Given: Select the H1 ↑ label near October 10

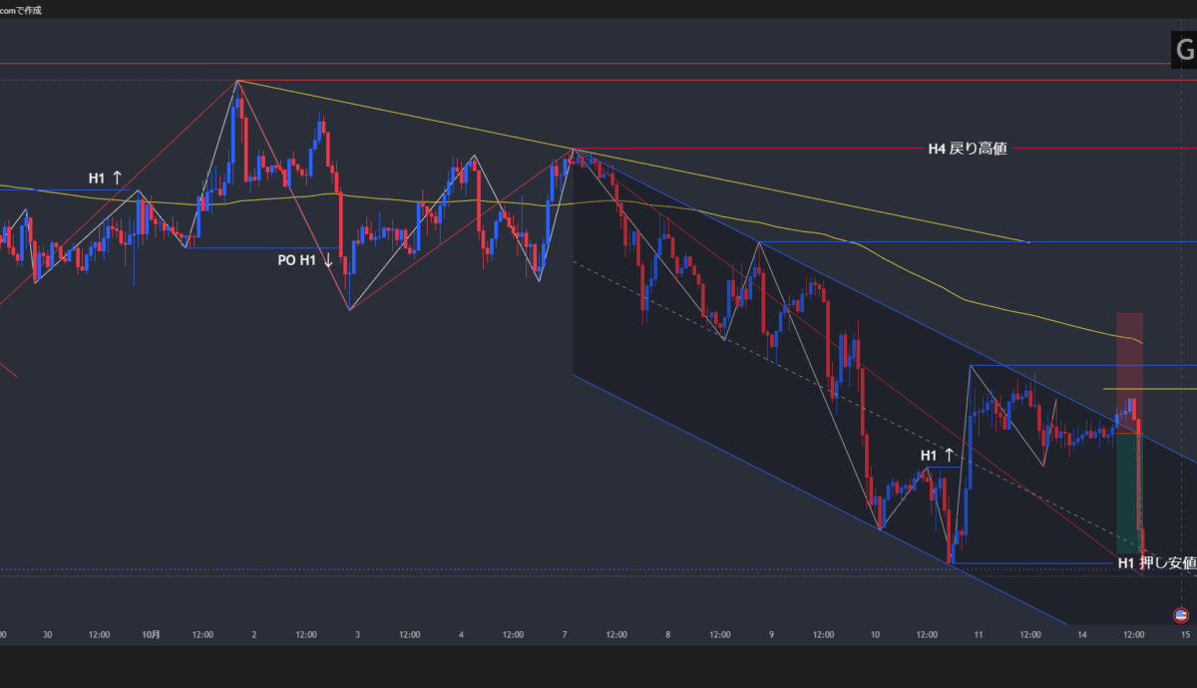Looking at the screenshot, I should tap(938, 456).
